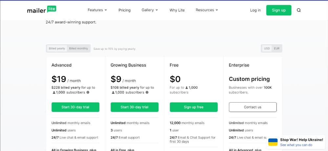Switch to Billed yearly
The height and width of the screenshot is (151, 328).
57,48
